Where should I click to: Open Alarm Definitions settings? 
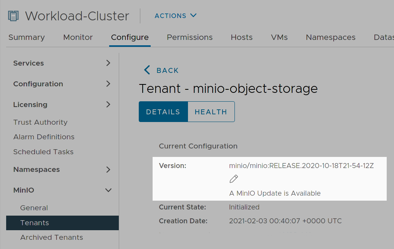tap(43, 137)
